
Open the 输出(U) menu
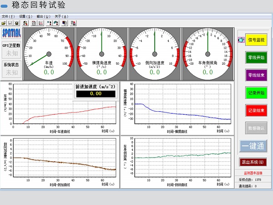(43, 16)
